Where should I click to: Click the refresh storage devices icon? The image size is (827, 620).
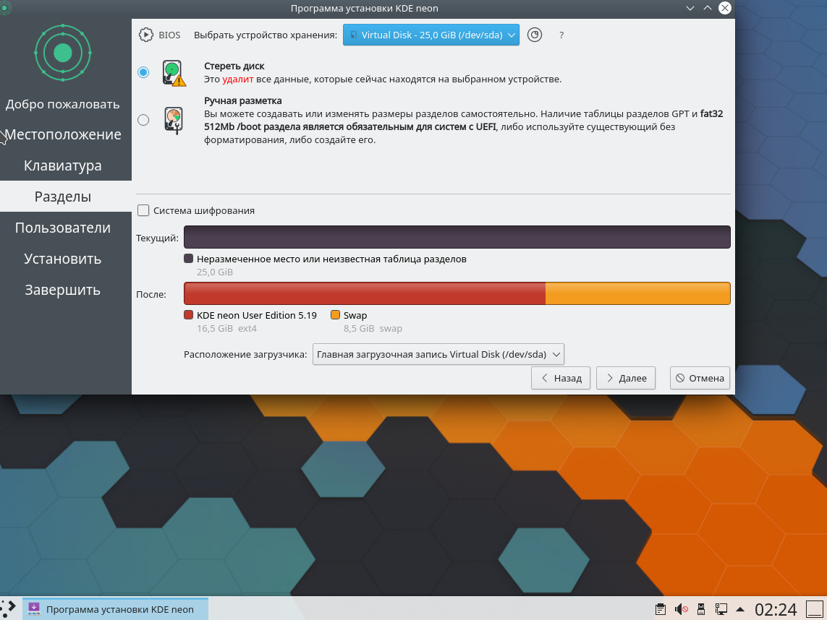click(x=534, y=35)
